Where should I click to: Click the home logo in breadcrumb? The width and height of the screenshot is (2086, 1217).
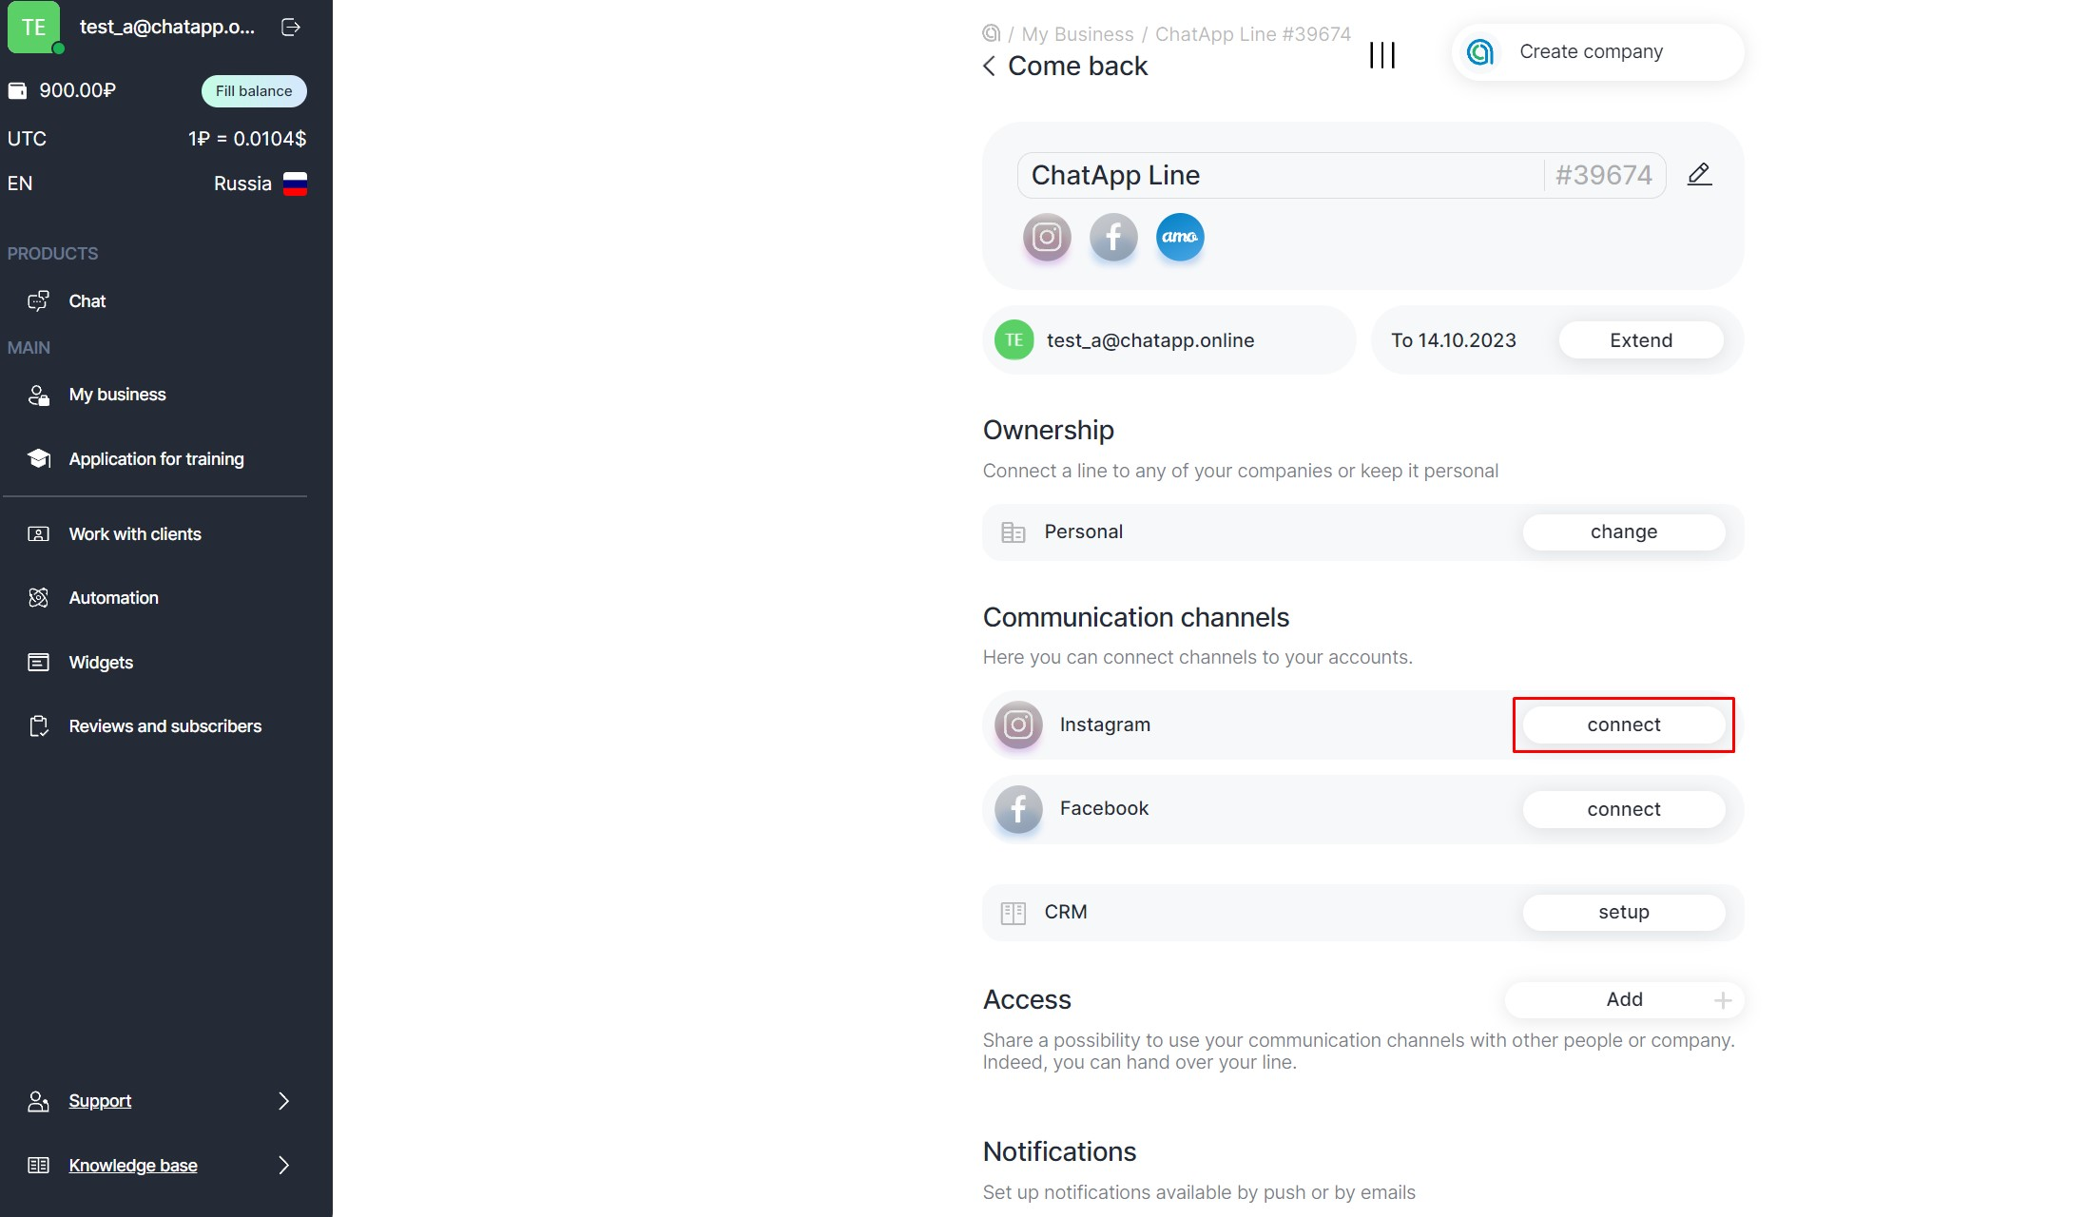(991, 34)
